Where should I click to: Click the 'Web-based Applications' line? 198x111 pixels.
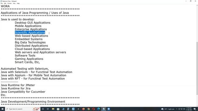click(32, 36)
